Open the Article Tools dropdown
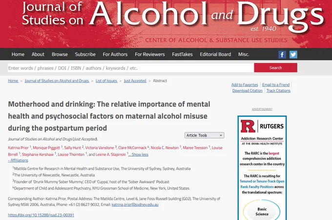This screenshot has width=332, height=220. (204, 136)
